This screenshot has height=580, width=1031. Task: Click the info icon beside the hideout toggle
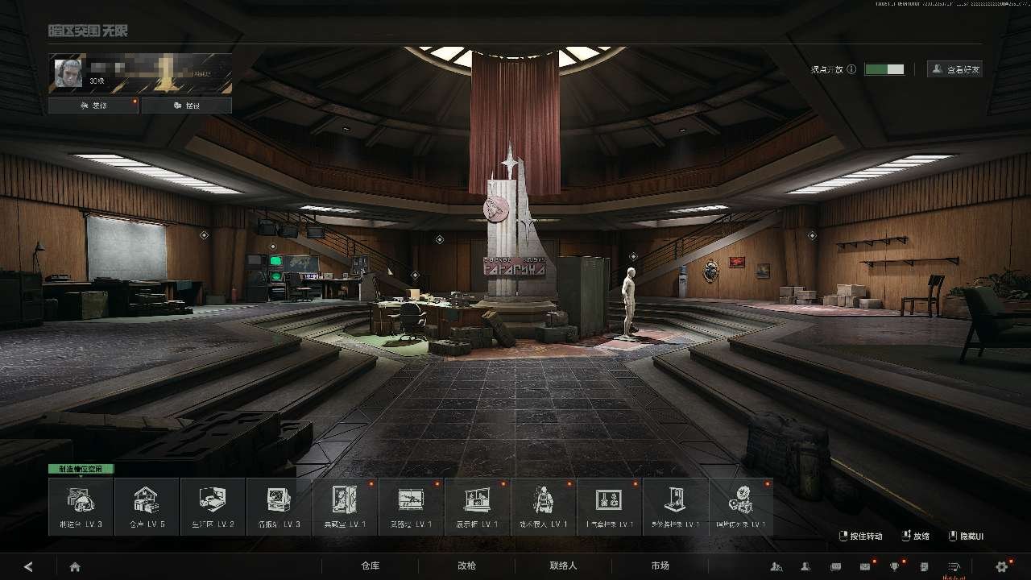[x=851, y=69]
